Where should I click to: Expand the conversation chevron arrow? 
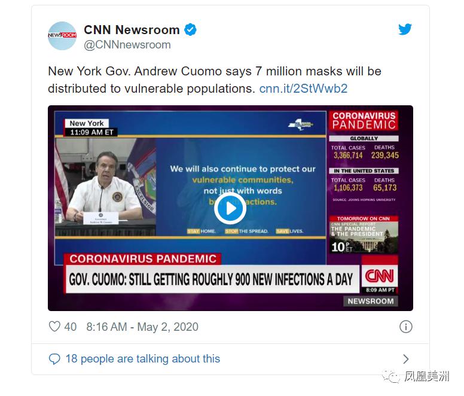pyautogui.click(x=406, y=359)
